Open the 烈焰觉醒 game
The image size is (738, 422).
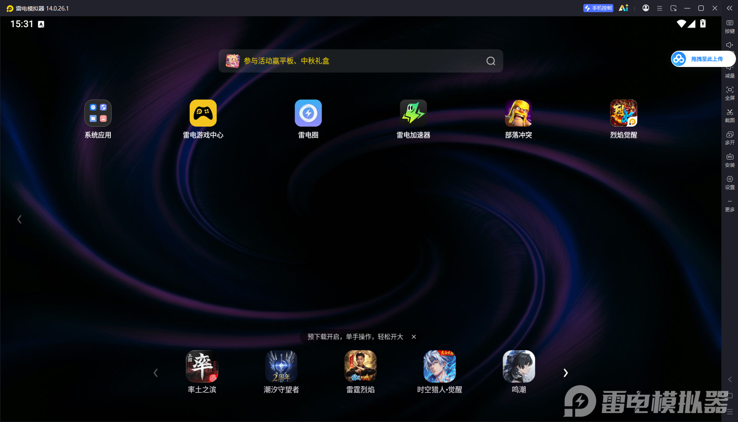[624, 113]
